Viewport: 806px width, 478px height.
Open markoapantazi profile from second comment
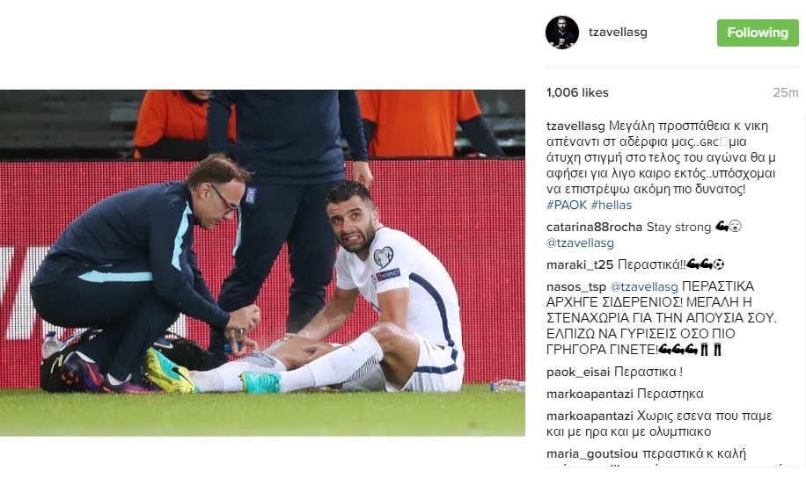[590, 416]
